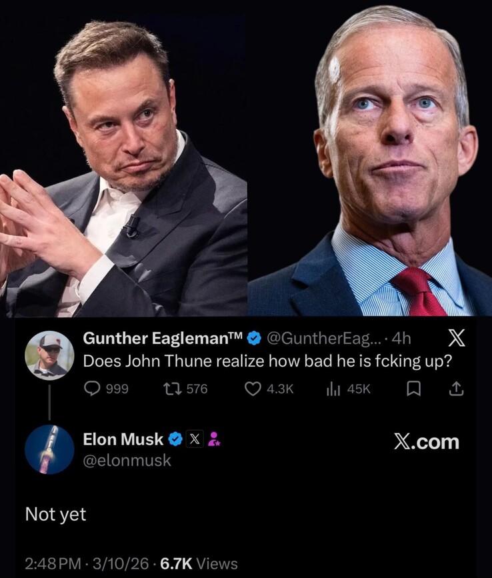Click the repost icon showing 576
492x578 pixels.
tap(176, 388)
